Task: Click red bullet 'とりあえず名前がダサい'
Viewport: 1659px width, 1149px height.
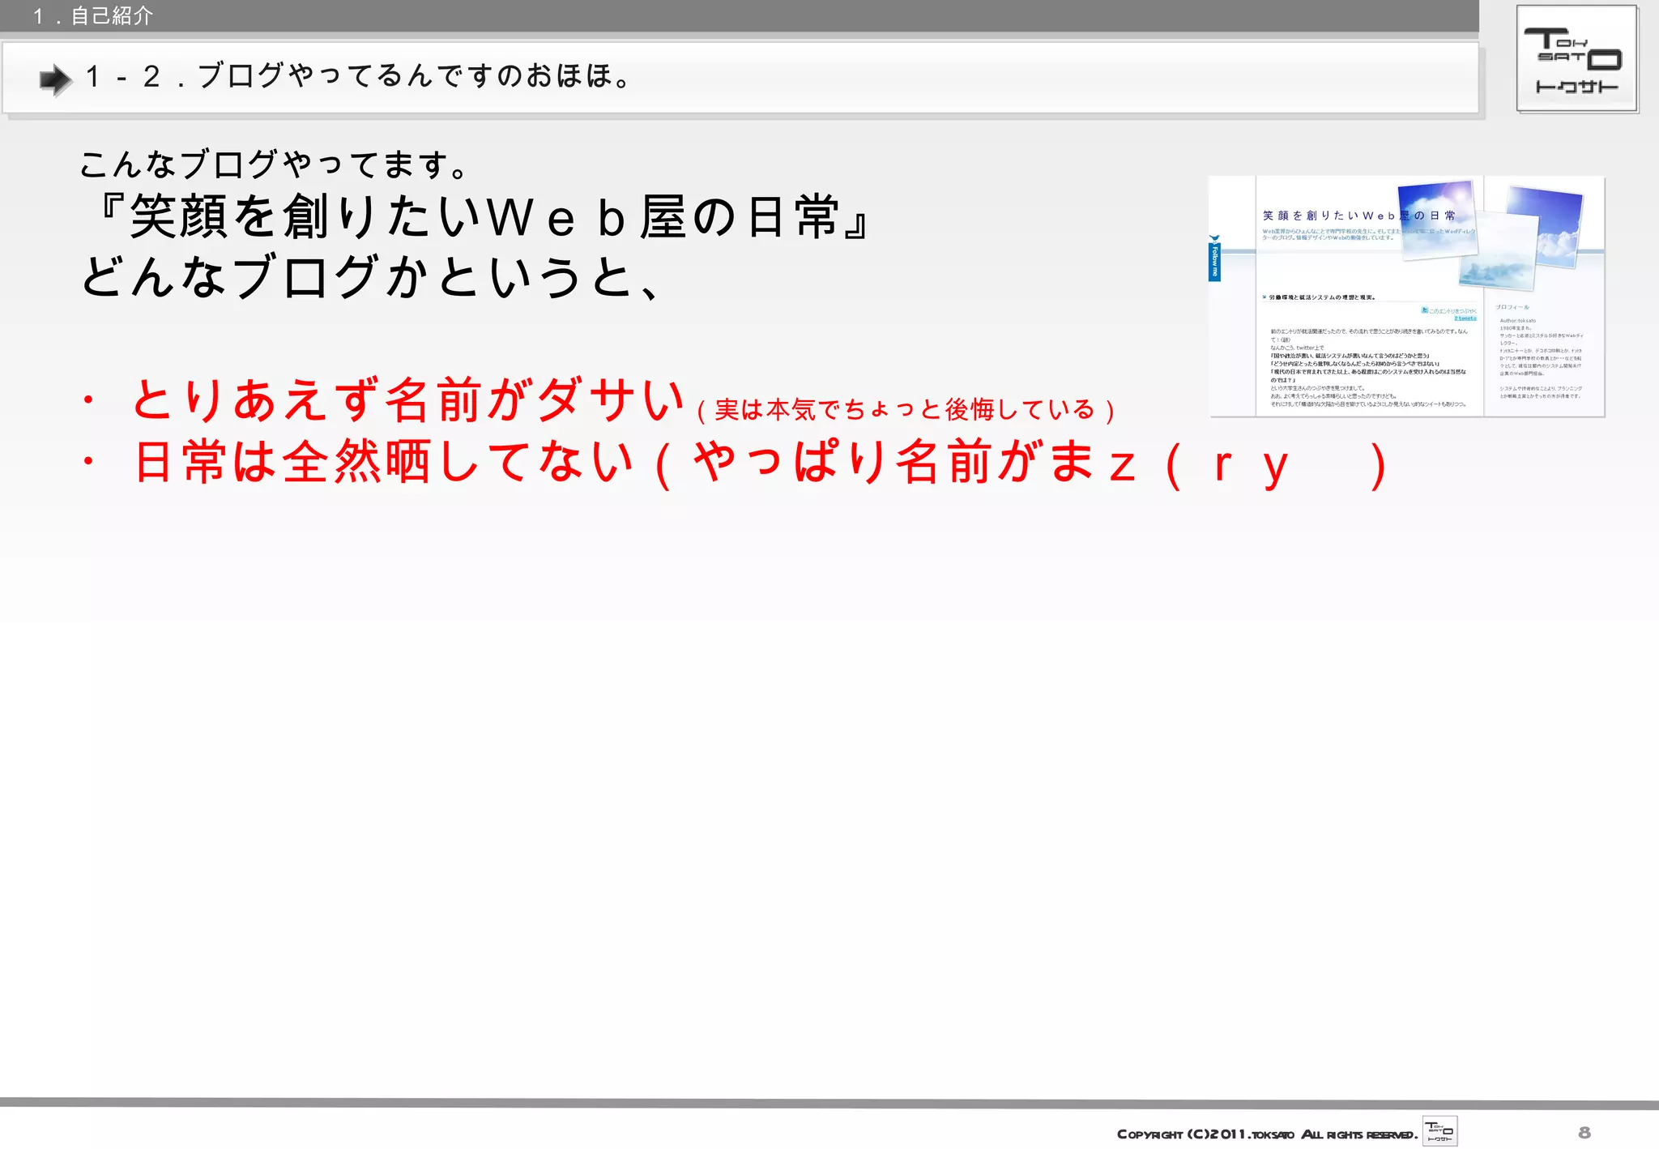Action: pos(407,400)
